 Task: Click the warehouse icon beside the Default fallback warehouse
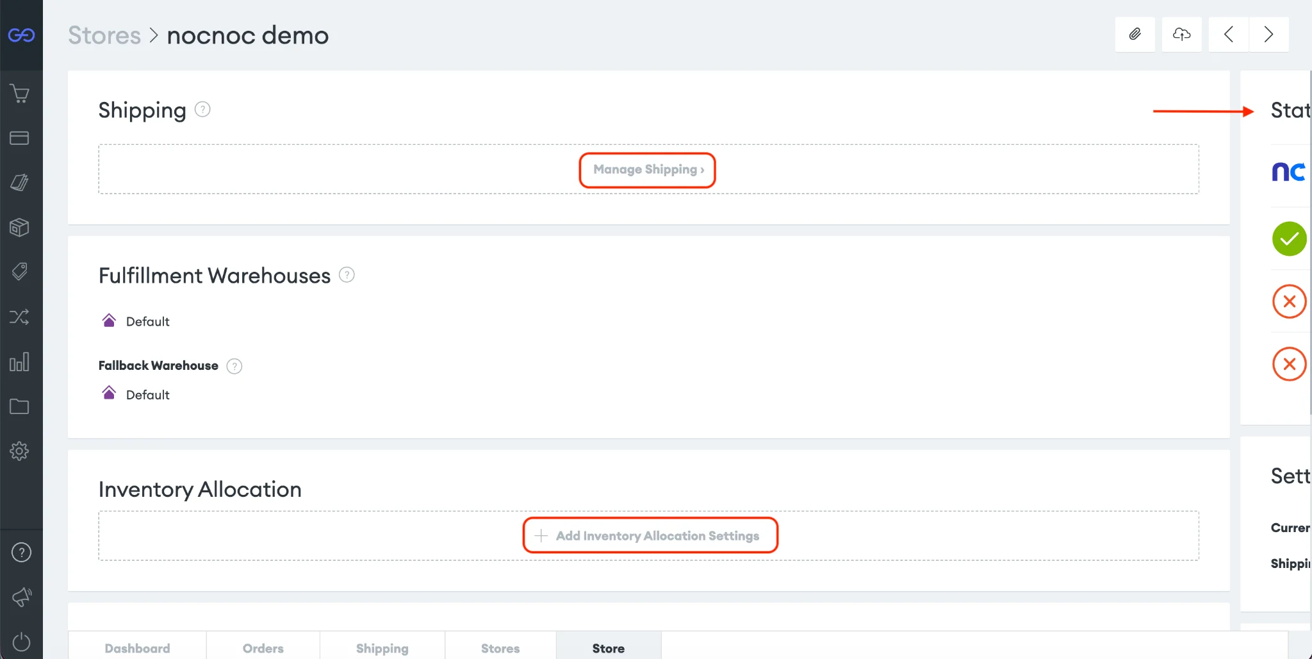point(109,393)
